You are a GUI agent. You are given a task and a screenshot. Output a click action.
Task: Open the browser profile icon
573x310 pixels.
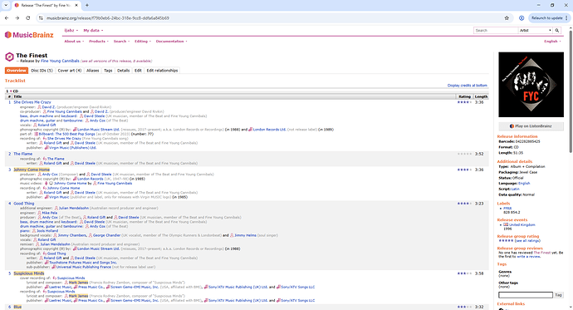522,18
